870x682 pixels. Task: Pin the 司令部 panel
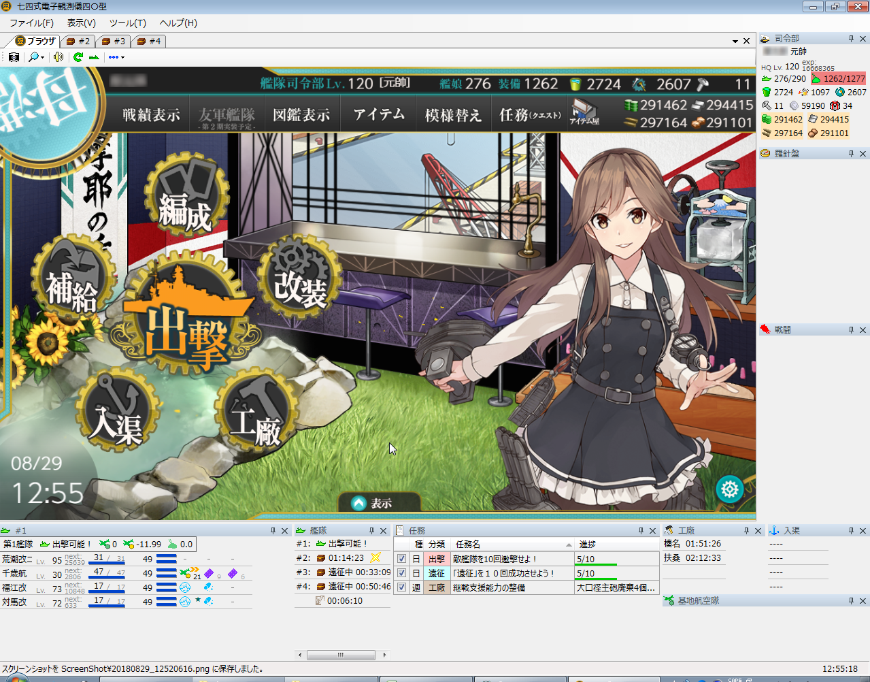(851, 39)
